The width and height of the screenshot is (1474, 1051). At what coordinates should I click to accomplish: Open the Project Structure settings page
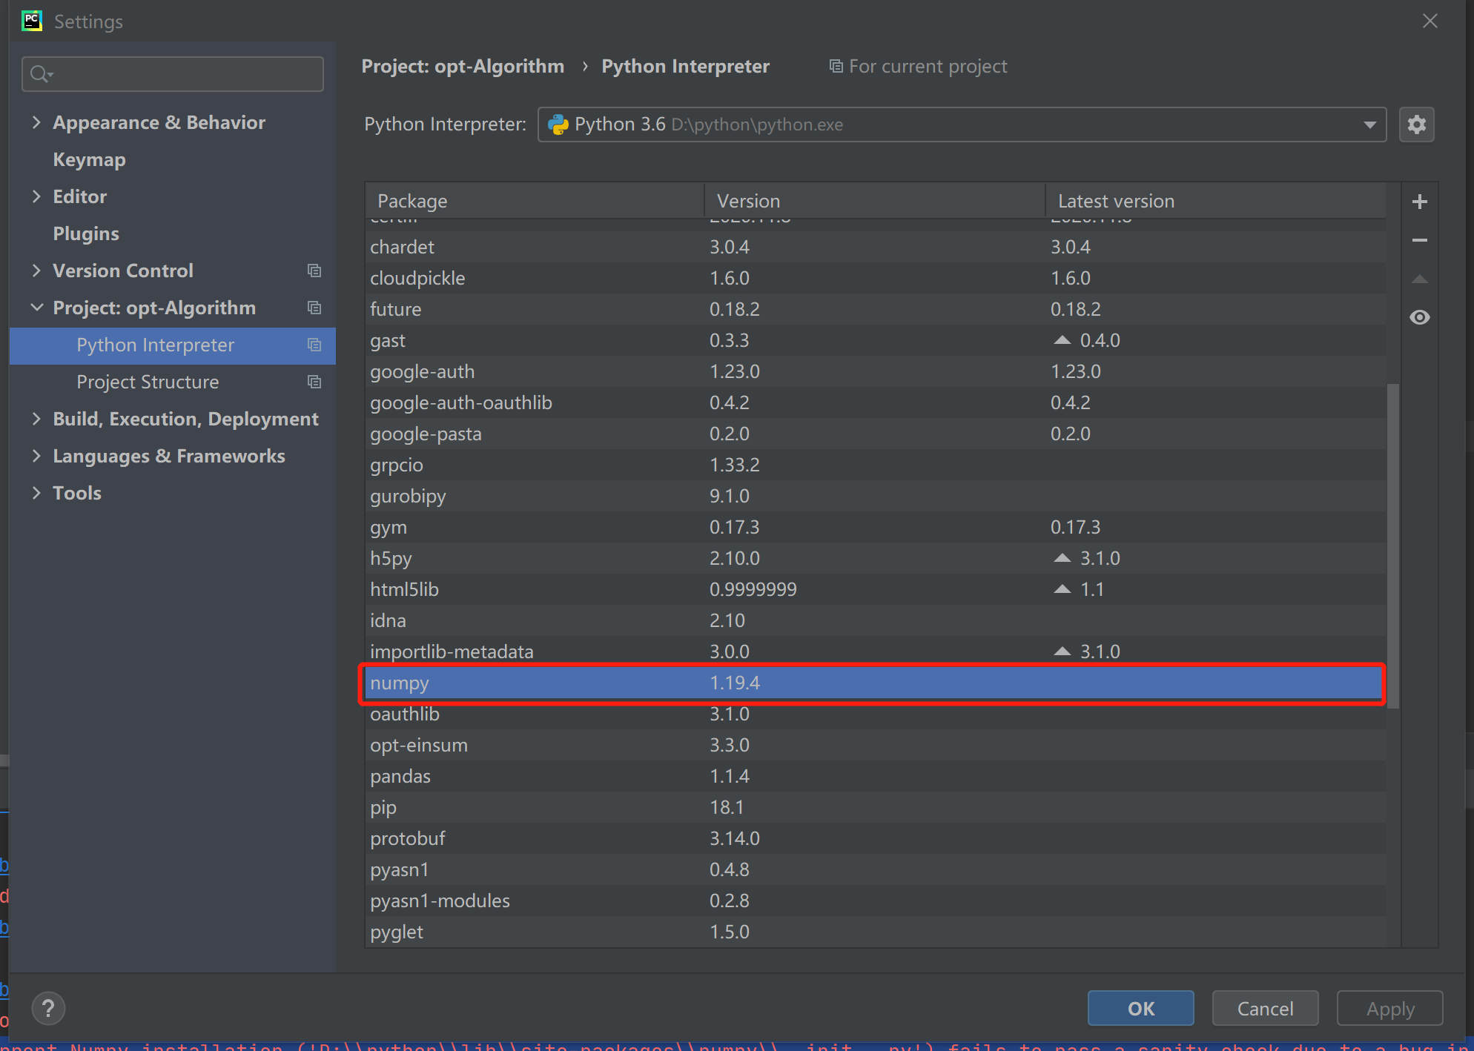[148, 382]
